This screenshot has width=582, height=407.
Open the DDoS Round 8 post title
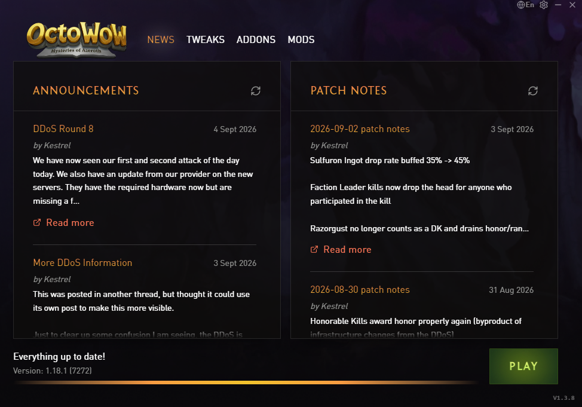[x=63, y=129]
